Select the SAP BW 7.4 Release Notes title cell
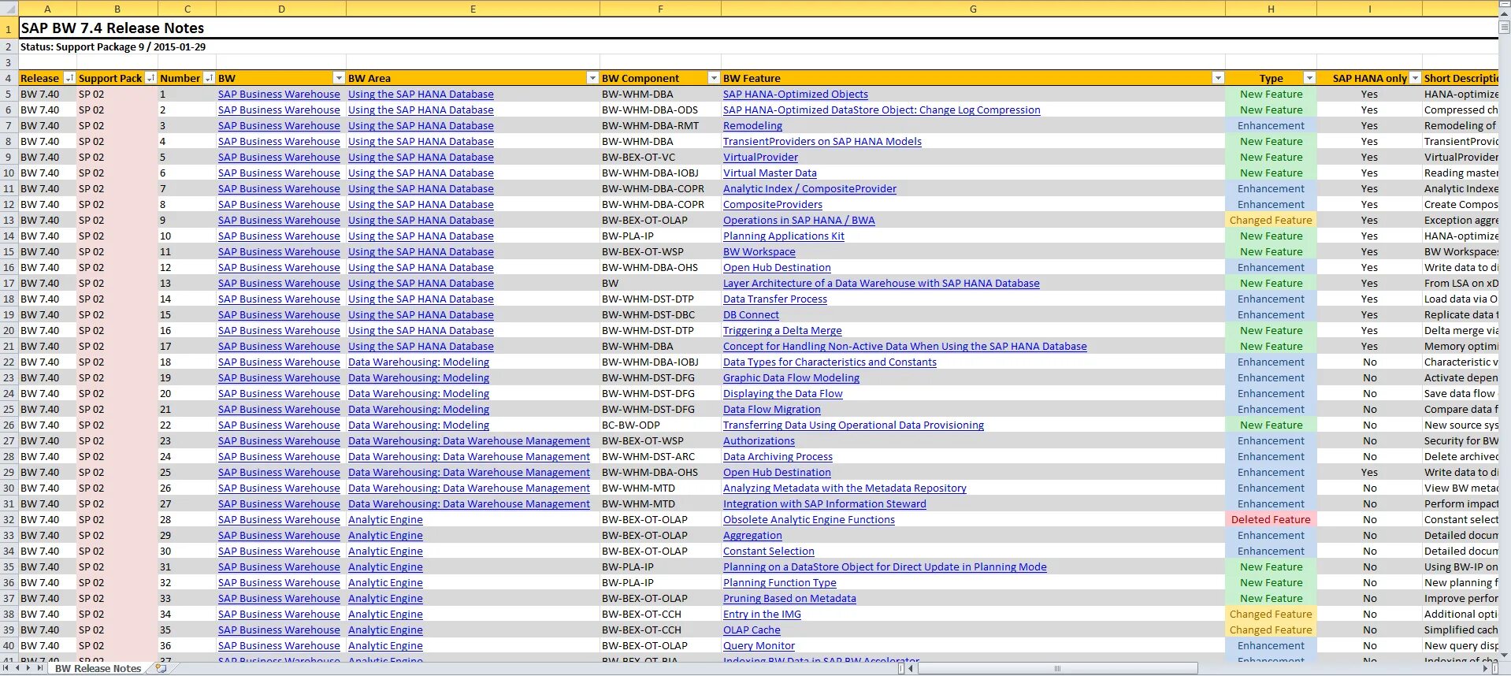Image resolution: width=1511 pixels, height=676 pixels. coord(112,28)
